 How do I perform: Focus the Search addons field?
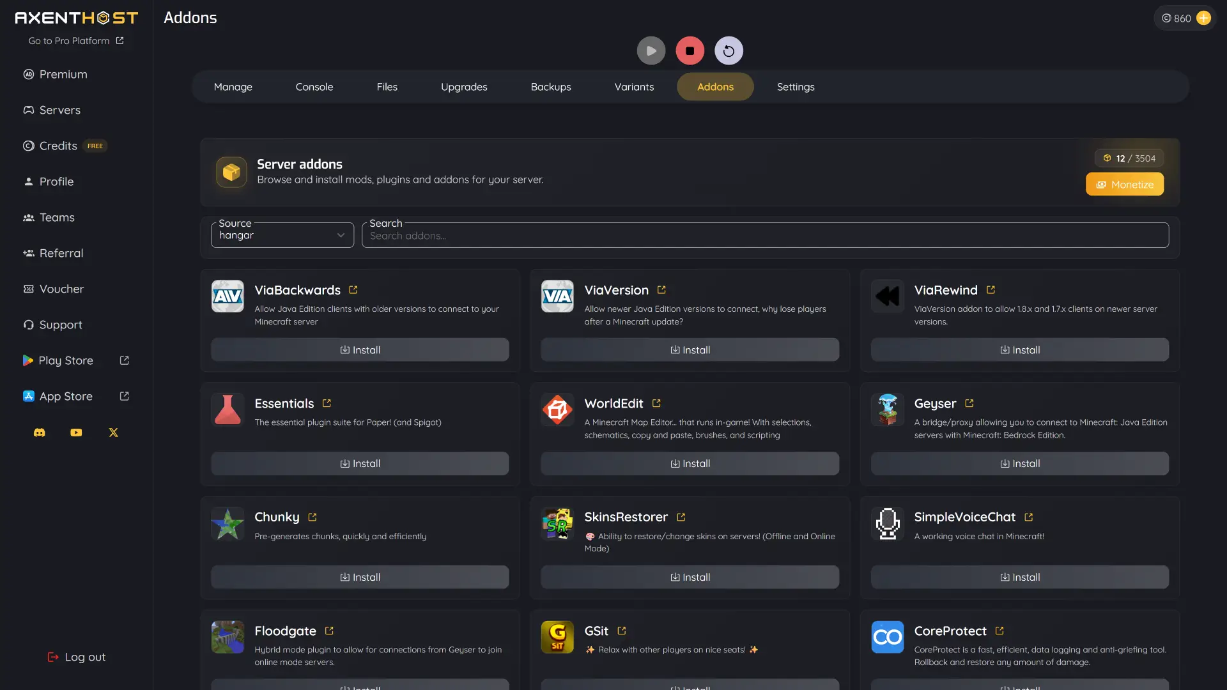[x=765, y=235]
